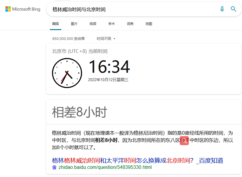Click the red share icon in the snippet text
This screenshot has height=177, width=242.
point(184,141)
